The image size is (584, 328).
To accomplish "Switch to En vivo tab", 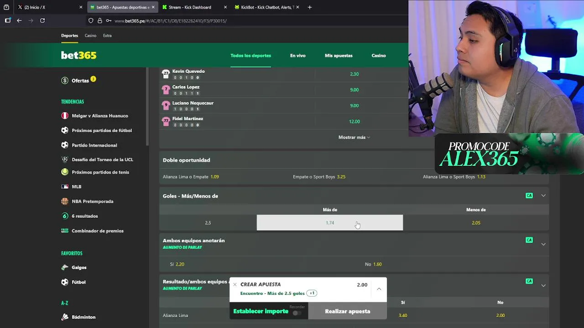I will (x=298, y=56).
